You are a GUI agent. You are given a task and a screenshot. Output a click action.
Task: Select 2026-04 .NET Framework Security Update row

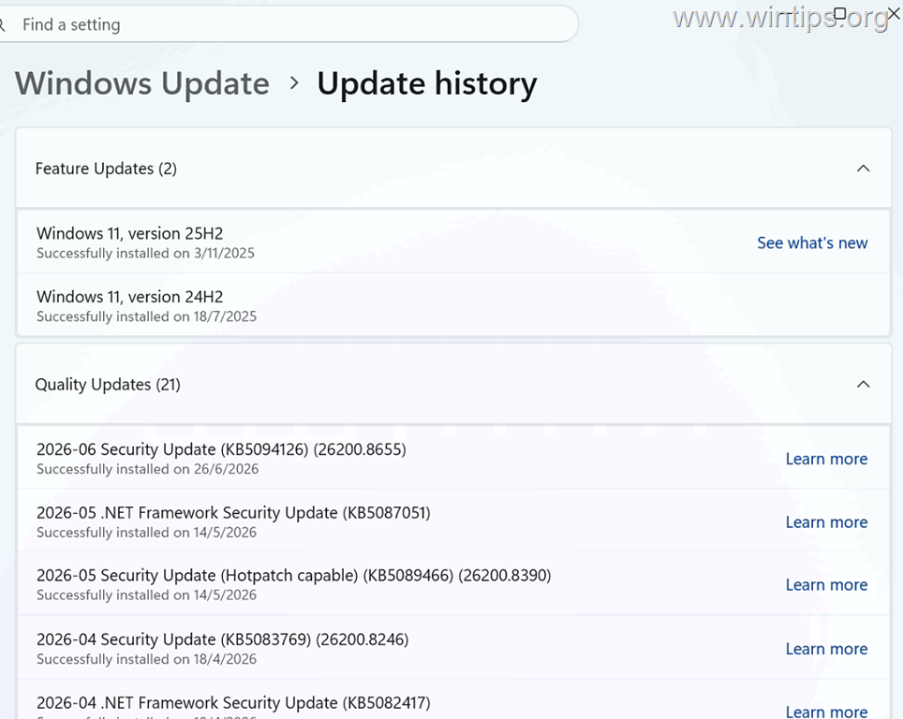click(453, 700)
